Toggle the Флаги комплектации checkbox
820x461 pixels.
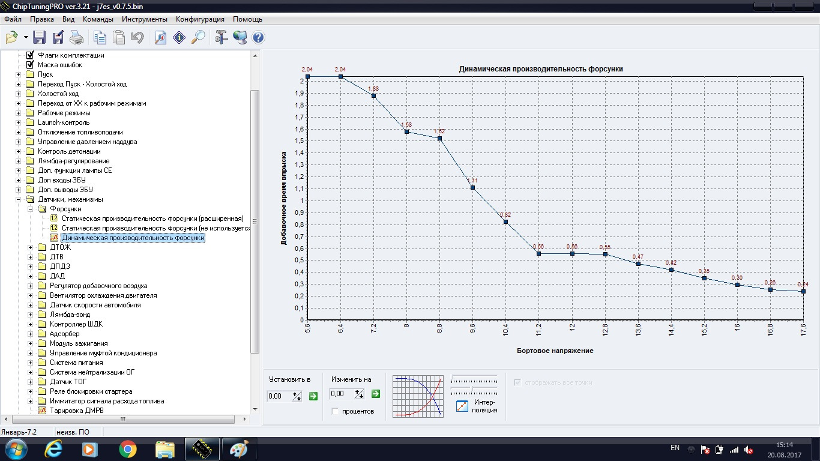30,55
